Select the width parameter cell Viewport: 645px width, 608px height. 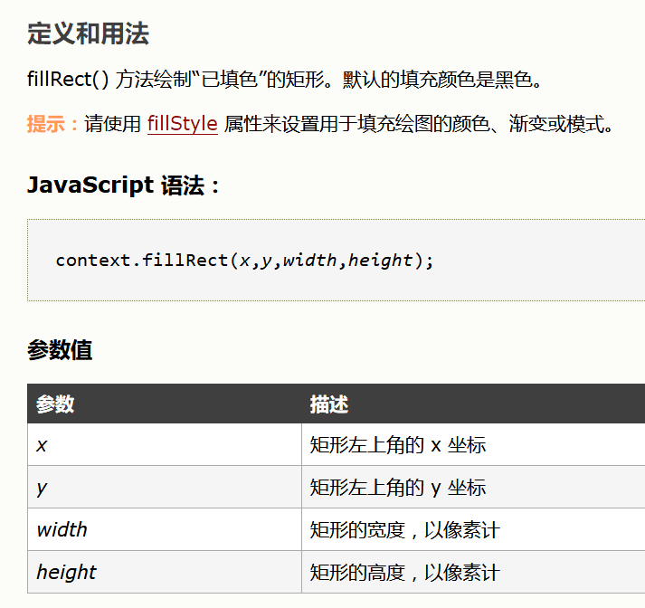tap(165, 529)
